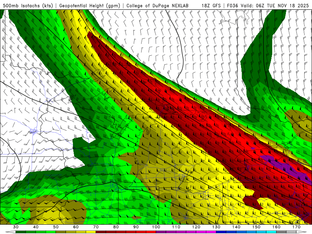This screenshot has height=234, width=312.
Task: Click the '90' label on the color scale
Action: pos(136,227)
